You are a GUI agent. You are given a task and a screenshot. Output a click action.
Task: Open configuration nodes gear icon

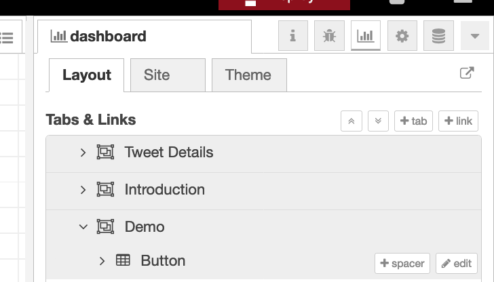click(x=402, y=36)
